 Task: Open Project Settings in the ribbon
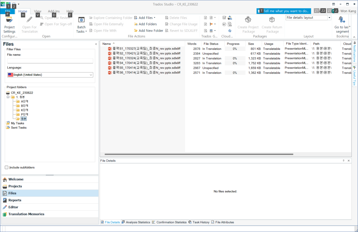click(10, 24)
